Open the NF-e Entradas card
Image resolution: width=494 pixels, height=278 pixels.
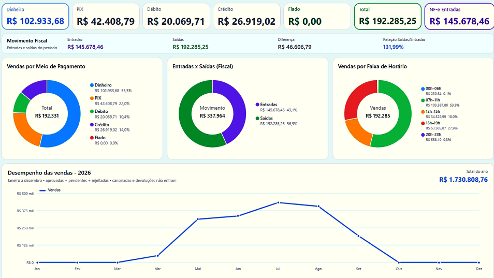pyautogui.click(x=459, y=17)
